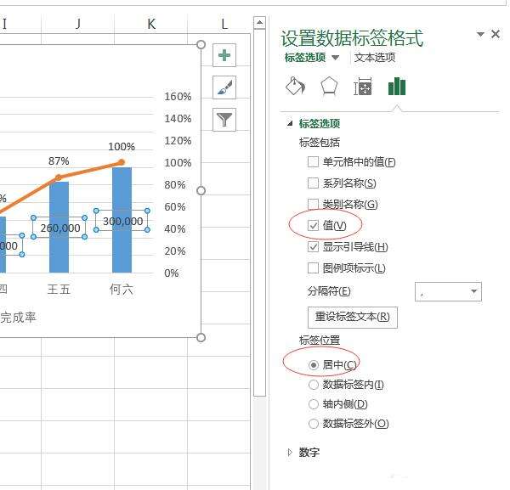Select the 轴内侧(D) label position

click(313, 404)
